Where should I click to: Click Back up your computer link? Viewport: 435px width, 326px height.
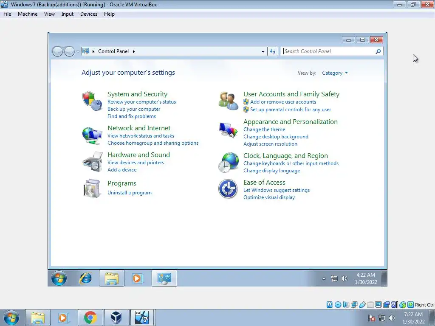click(x=134, y=109)
